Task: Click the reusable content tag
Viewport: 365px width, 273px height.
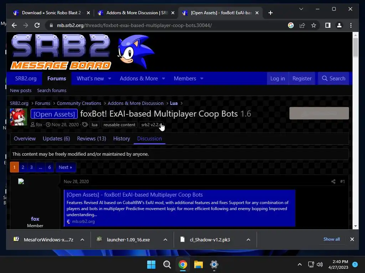Action: point(119,125)
